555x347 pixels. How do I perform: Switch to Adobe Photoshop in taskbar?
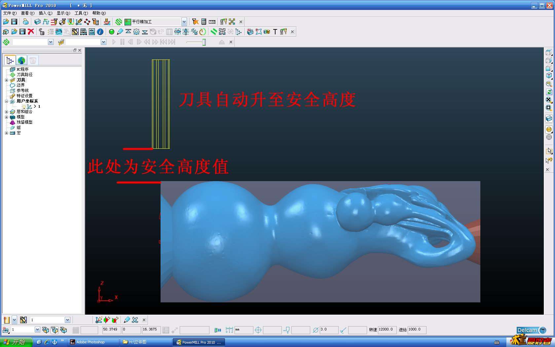point(93,342)
